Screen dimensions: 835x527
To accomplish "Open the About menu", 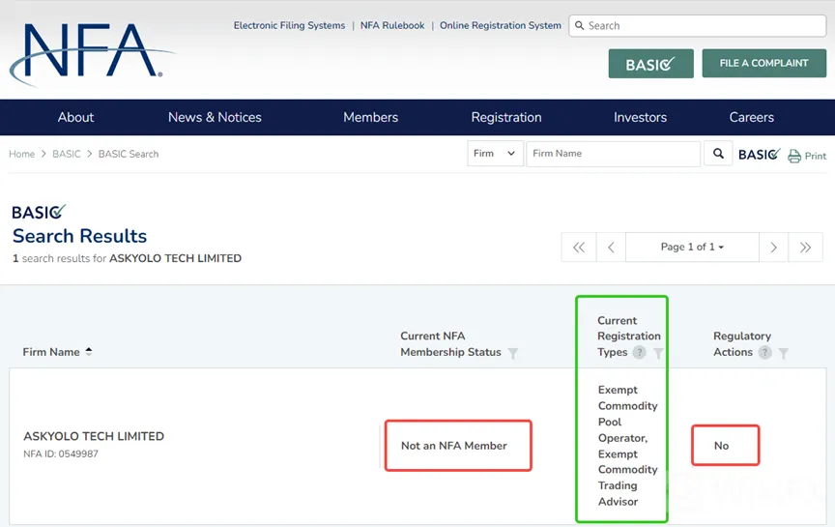I will pyautogui.click(x=75, y=117).
